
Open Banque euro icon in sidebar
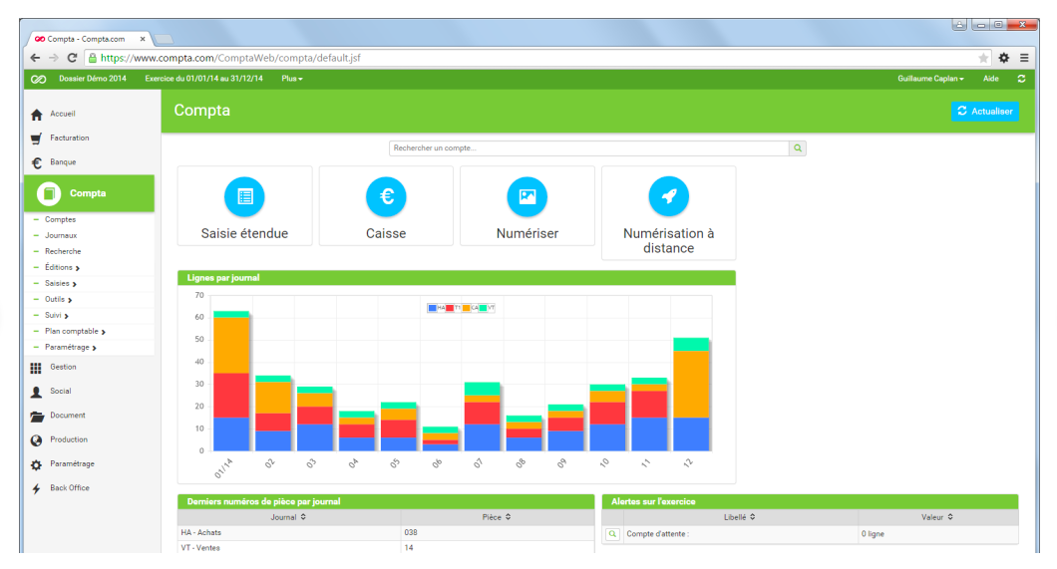(x=37, y=163)
